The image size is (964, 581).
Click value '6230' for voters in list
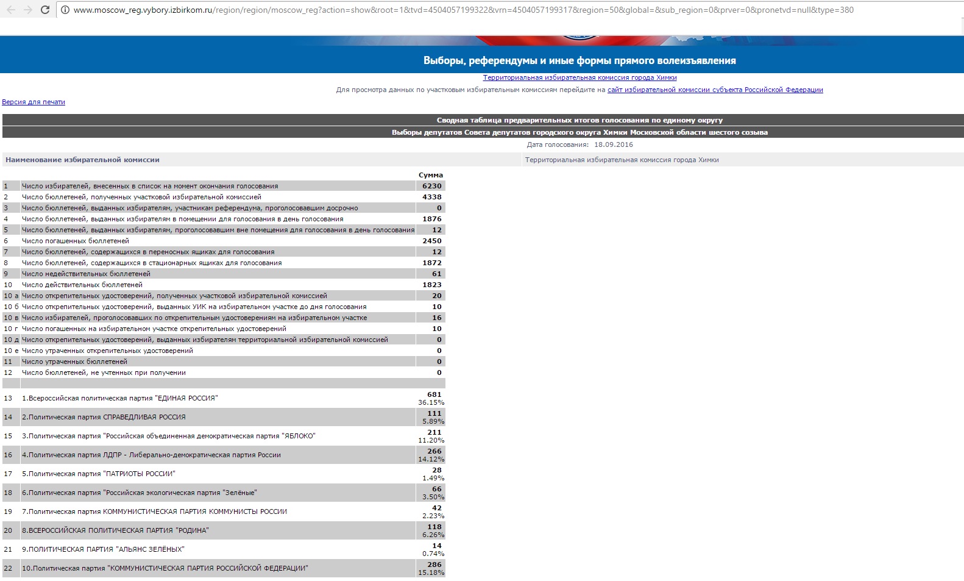click(x=432, y=186)
